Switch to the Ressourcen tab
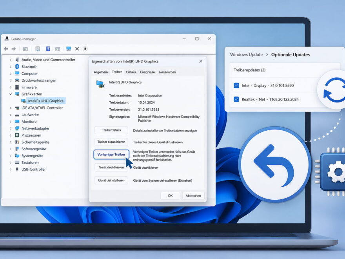 tap(167, 72)
